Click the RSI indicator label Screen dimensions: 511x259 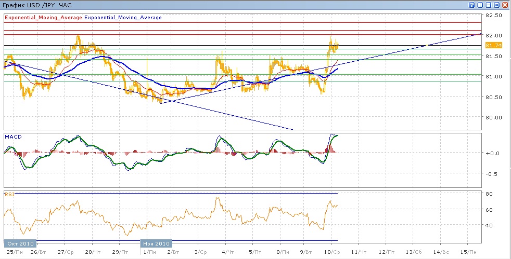click(9, 194)
